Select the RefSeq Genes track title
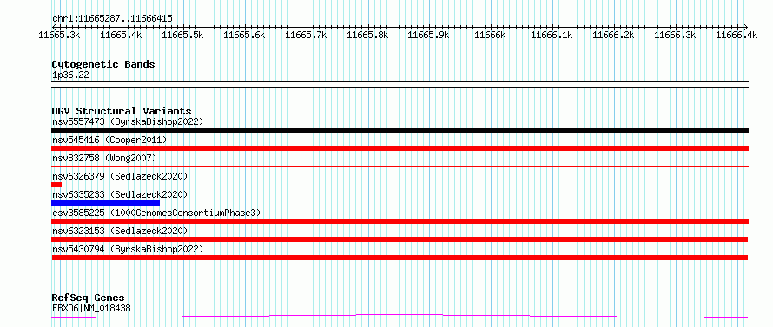Screen dimensions: 773x327 pos(88,298)
